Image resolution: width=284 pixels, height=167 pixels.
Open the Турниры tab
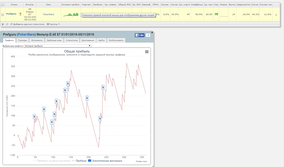point(22,40)
